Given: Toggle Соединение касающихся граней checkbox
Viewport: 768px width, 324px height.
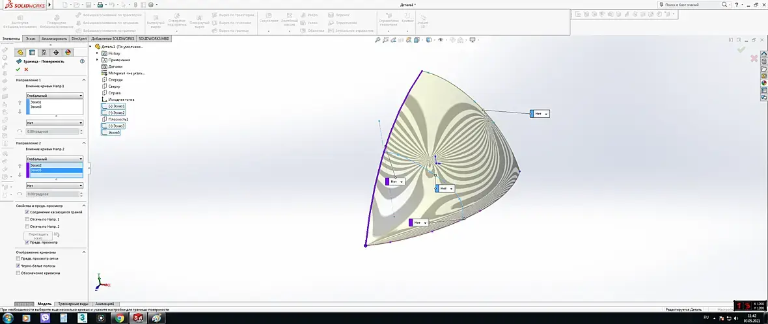Looking at the screenshot, I should (x=27, y=212).
